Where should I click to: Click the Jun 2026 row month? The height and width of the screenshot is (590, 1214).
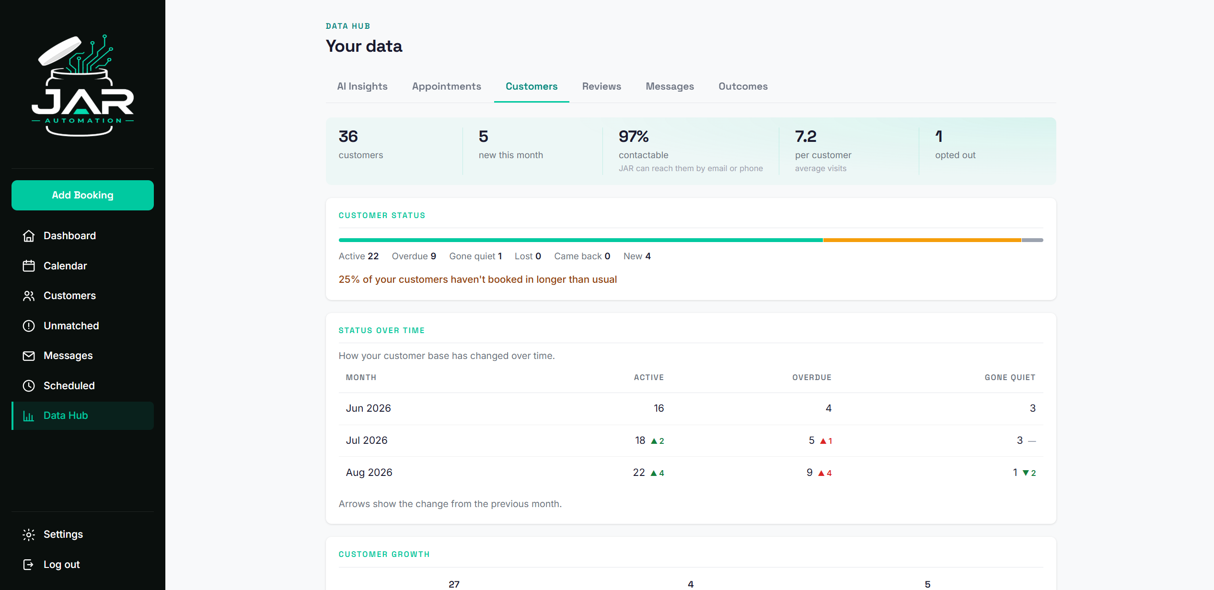(368, 408)
